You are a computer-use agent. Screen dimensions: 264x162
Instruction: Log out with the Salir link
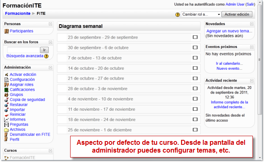(x=250, y=5)
